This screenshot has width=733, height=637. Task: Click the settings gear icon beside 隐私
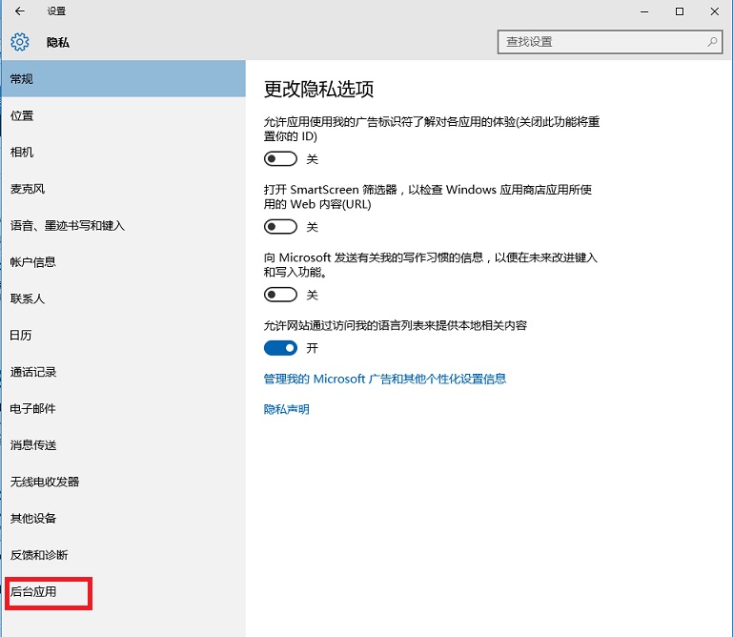coord(20,42)
